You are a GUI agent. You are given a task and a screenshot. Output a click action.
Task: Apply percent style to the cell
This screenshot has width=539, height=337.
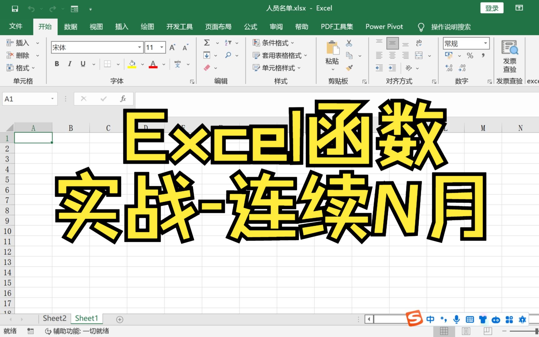(470, 56)
